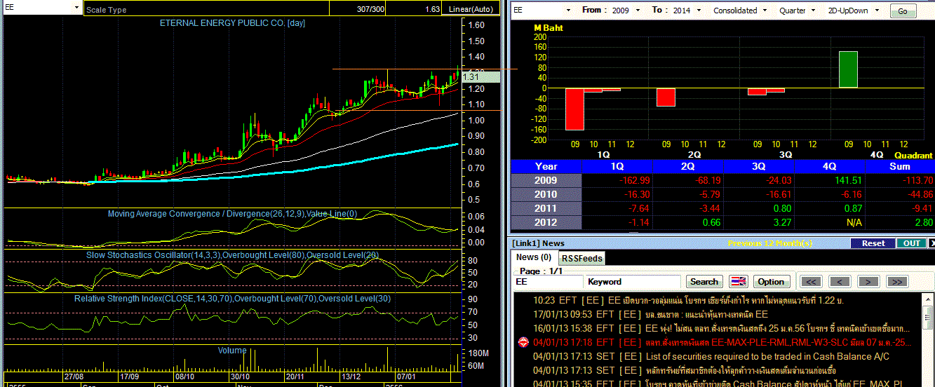Click the news list scrollbar up arrow
The height and width of the screenshot is (387, 935).
click(x=929, y=299)
